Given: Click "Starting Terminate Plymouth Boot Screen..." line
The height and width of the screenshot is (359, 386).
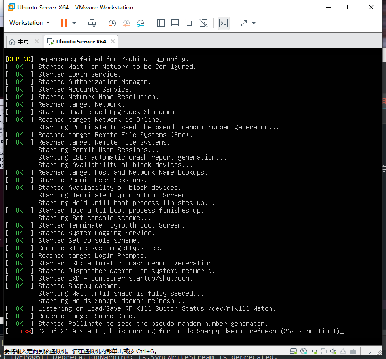Looking at the screenshot, I should tap(117, 195).
